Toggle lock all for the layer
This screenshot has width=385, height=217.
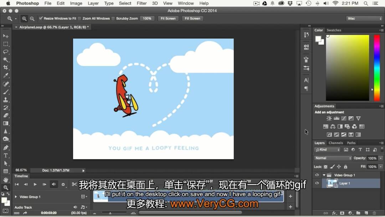coord(345,167)
